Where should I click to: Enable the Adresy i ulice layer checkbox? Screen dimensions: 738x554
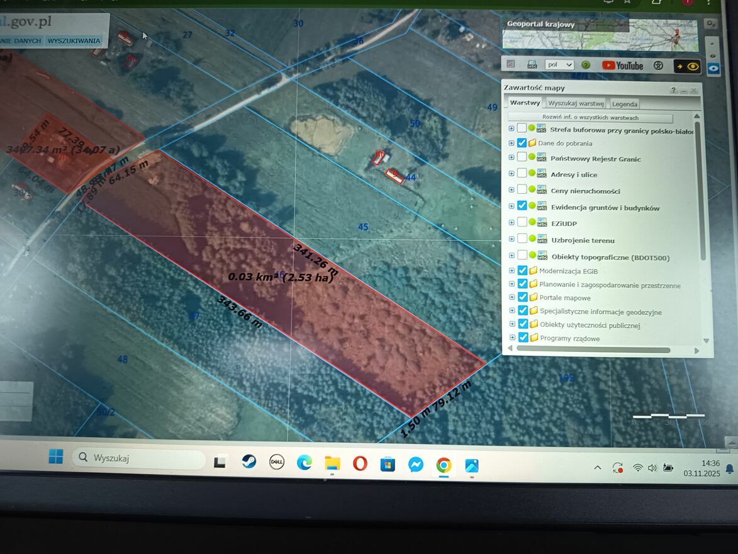[522, 173]
